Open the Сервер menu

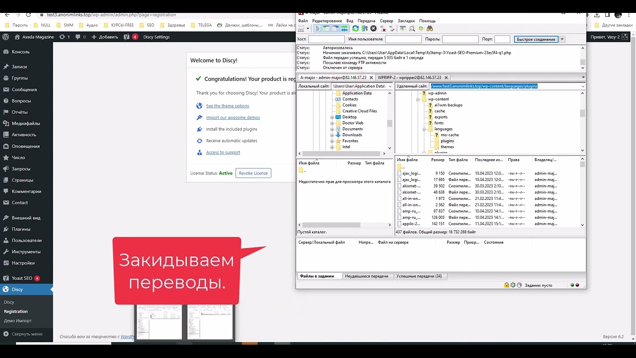point(386,21)
